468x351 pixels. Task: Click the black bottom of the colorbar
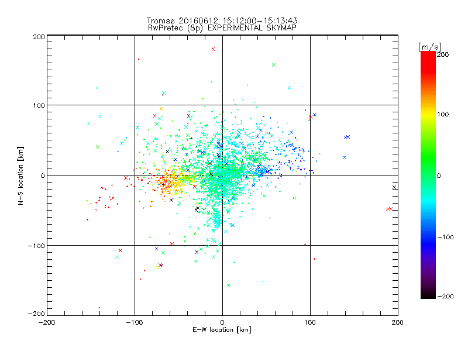coord(428,295)
